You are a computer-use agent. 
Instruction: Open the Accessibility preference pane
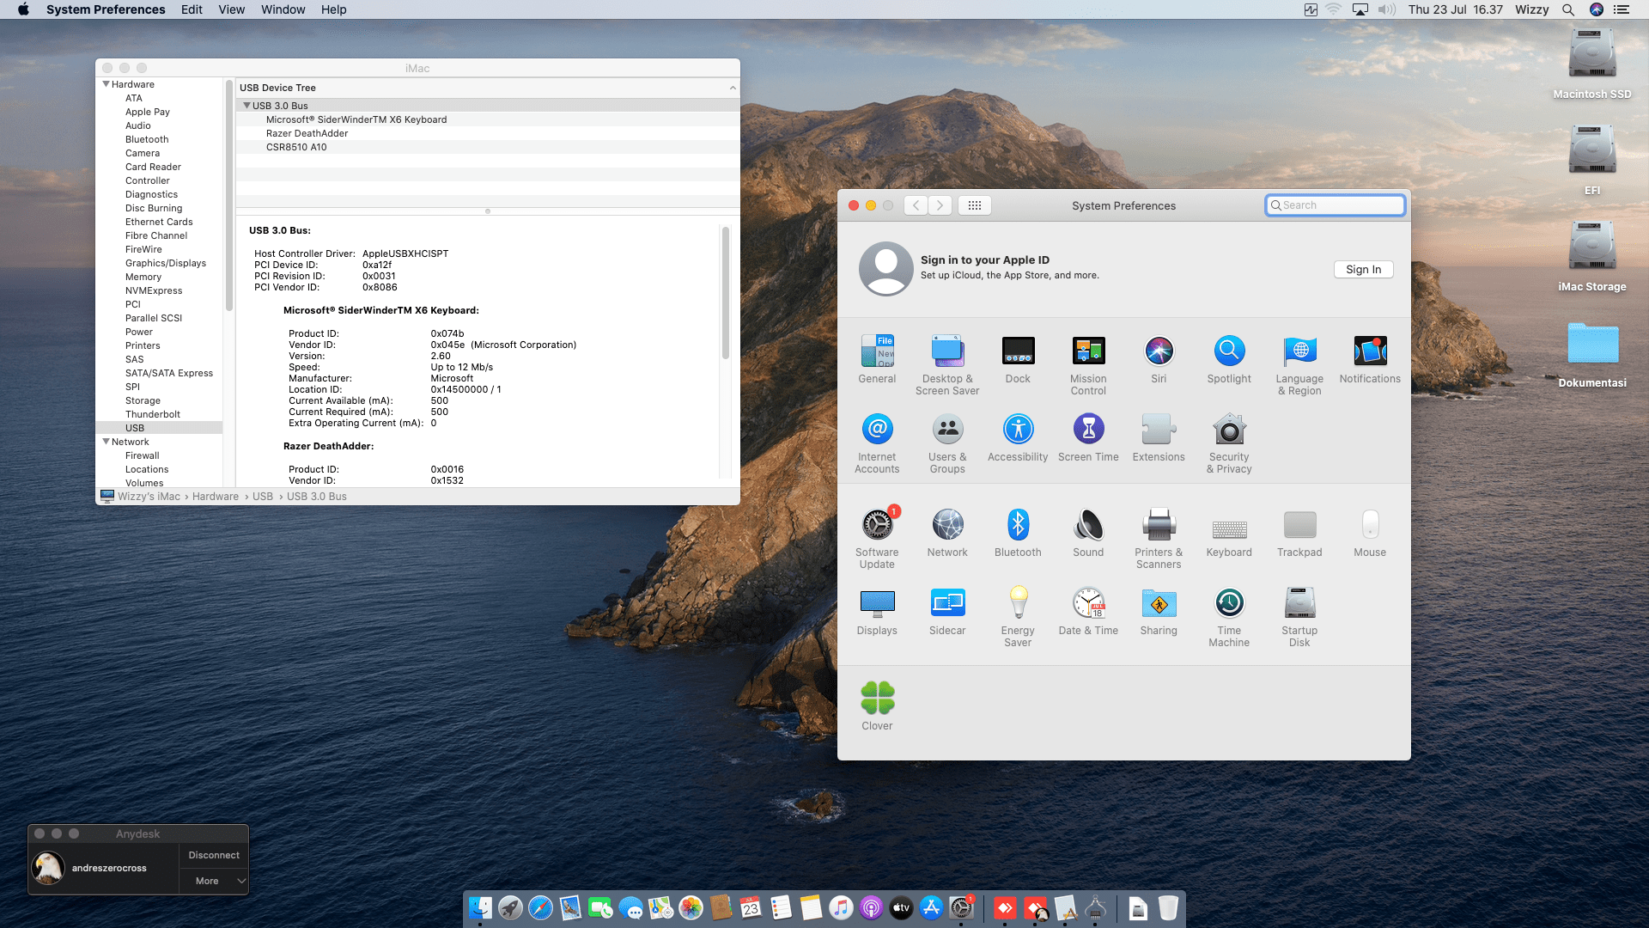click(1018, 437)
